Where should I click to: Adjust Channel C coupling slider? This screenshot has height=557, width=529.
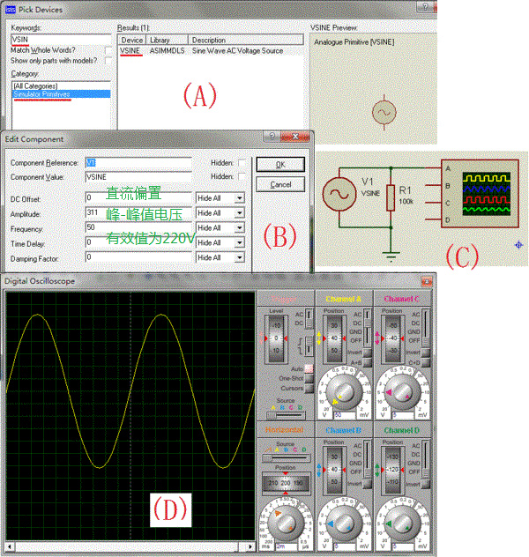425,328
